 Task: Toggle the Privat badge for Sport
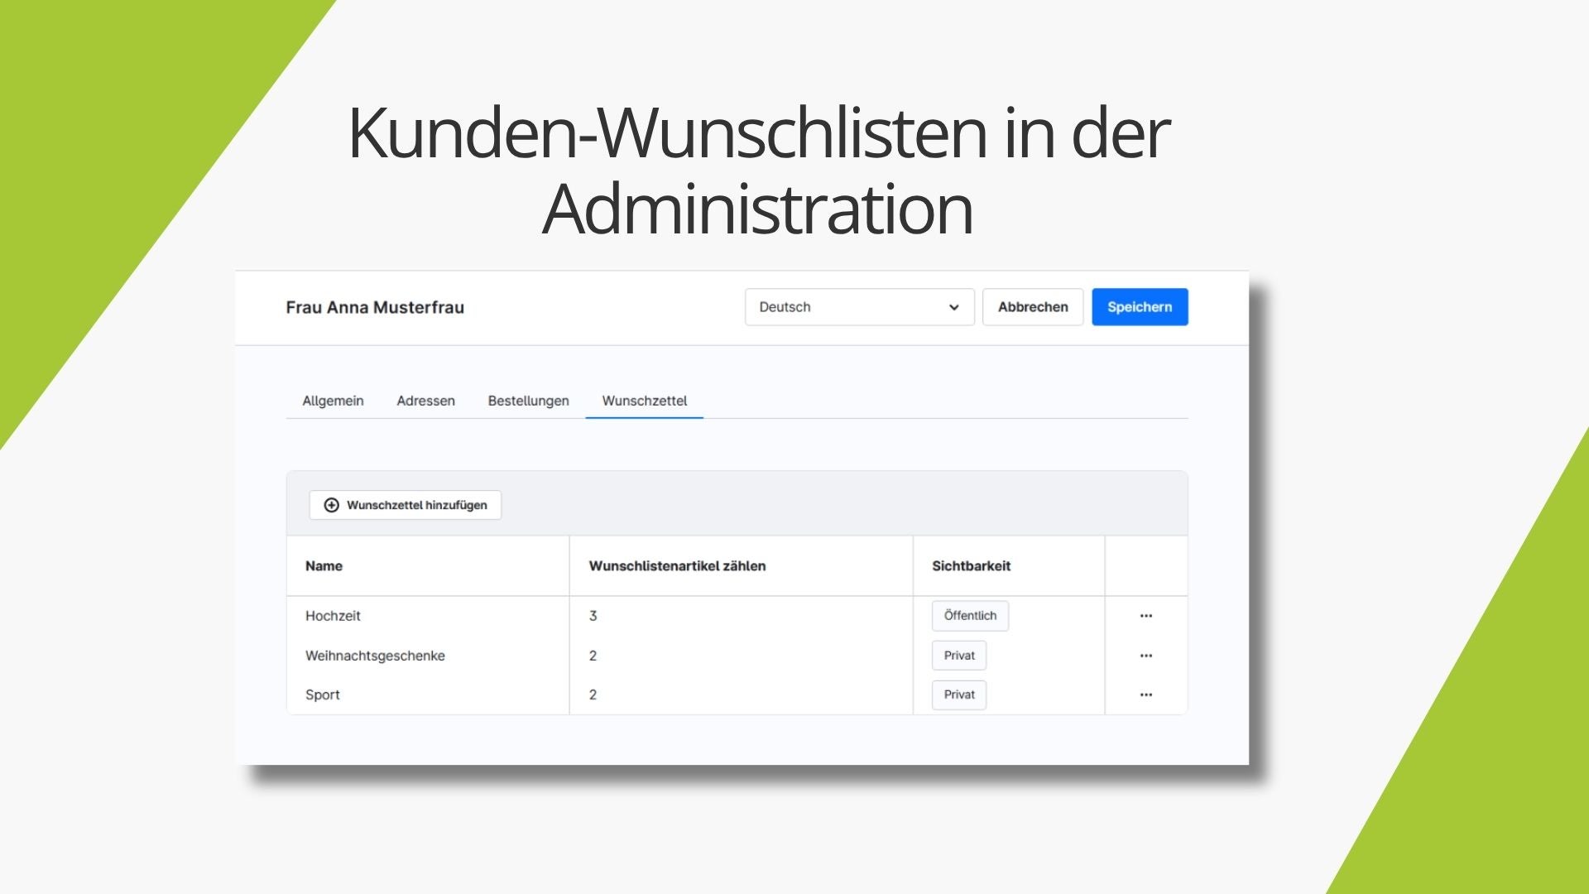(959, 695)
